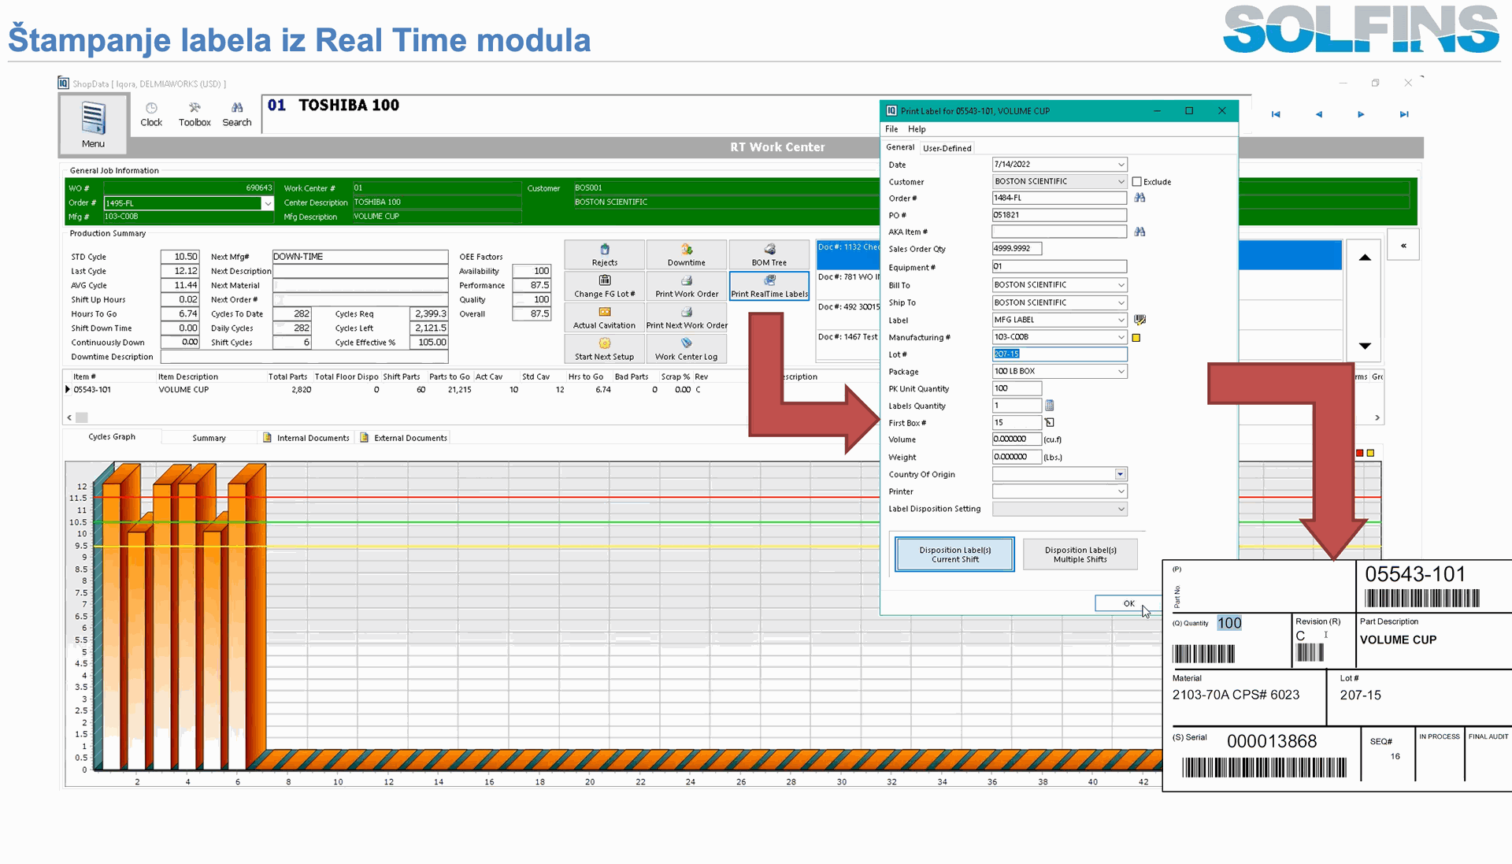Switch to the User-Defined tab
The image size is (1512, 864).
pyautogui.click(x=947, y=148)
